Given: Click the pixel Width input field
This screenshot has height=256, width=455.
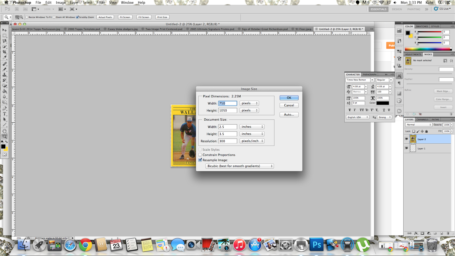Looking at the screenshot, I should click(227, 103).
